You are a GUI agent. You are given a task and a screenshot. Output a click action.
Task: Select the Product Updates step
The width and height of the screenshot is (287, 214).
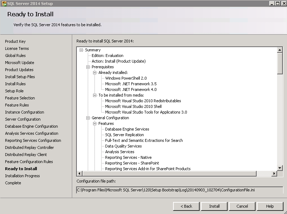point(19,70)
